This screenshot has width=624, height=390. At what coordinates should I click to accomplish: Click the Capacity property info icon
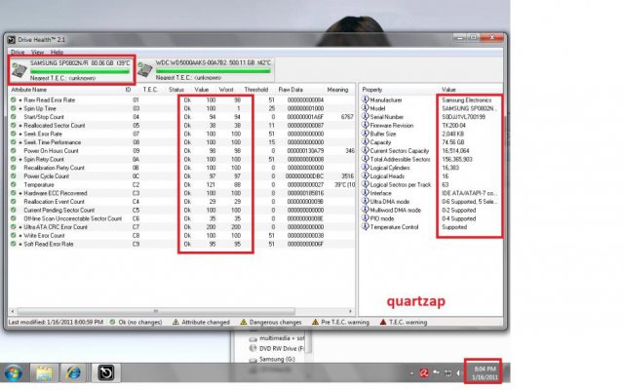(365, 141)
